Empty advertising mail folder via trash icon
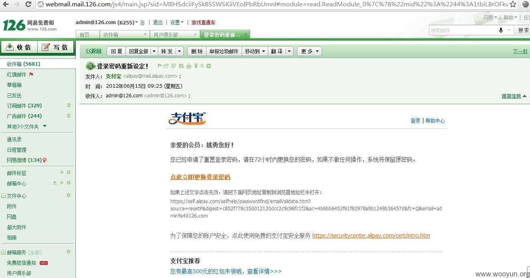The width and height of the screenshot is (530, 278). point(69,116)
